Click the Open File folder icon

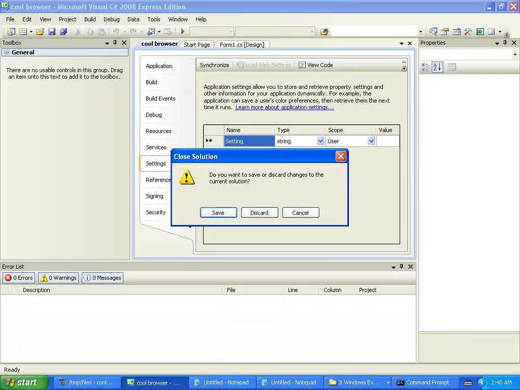point(40,31)
